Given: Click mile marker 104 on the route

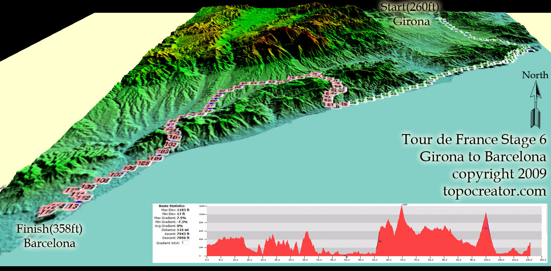Looking at the screenshot, I should click(157, 159).
